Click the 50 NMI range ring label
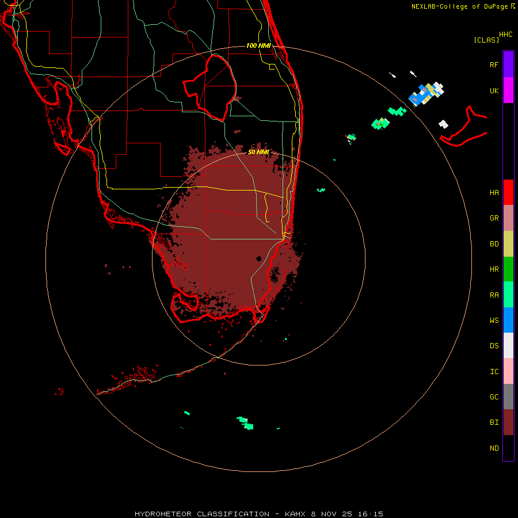 point(258,152)
